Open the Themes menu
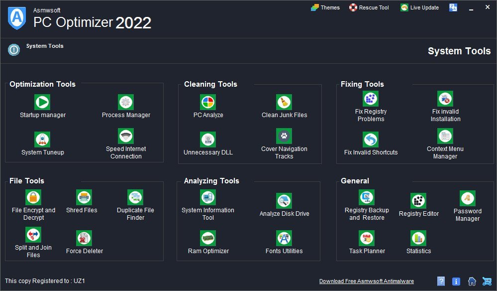The height and width of the screenshot is (291, 497). [x=325, y=7]
